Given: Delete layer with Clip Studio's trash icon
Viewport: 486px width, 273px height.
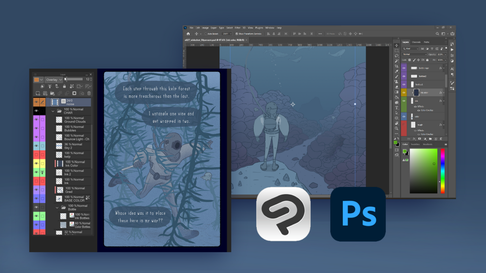Looking at the screenshot, I should click(x=89, y=93).
